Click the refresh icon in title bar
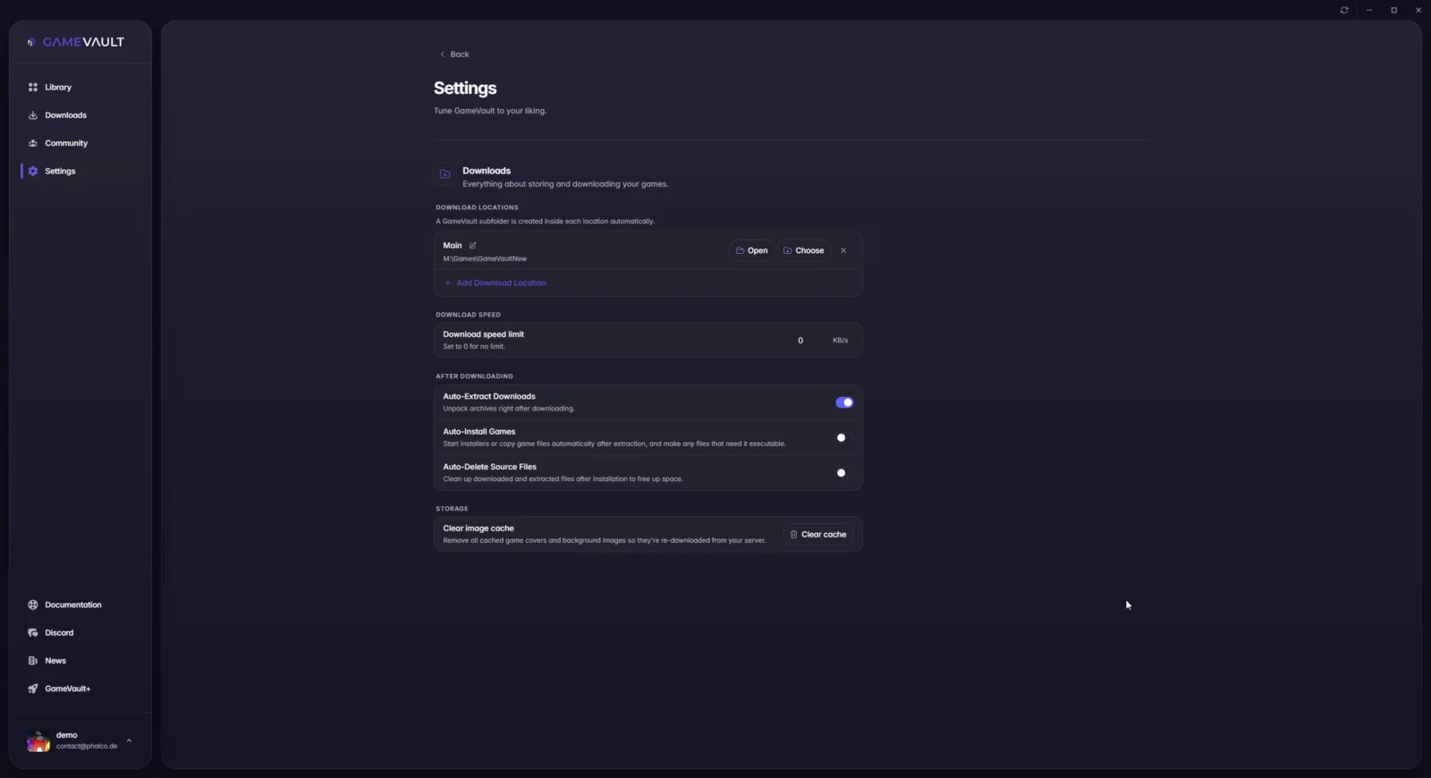Image resolution: width=1431 pixels, height=778 pixels. click(x=1344, y=10)
